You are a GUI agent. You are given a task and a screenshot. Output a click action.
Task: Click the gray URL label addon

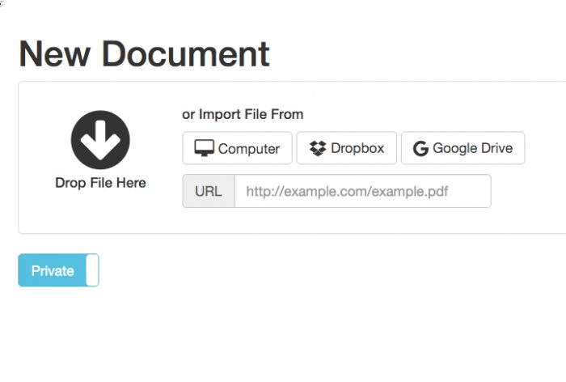[209, 192]
